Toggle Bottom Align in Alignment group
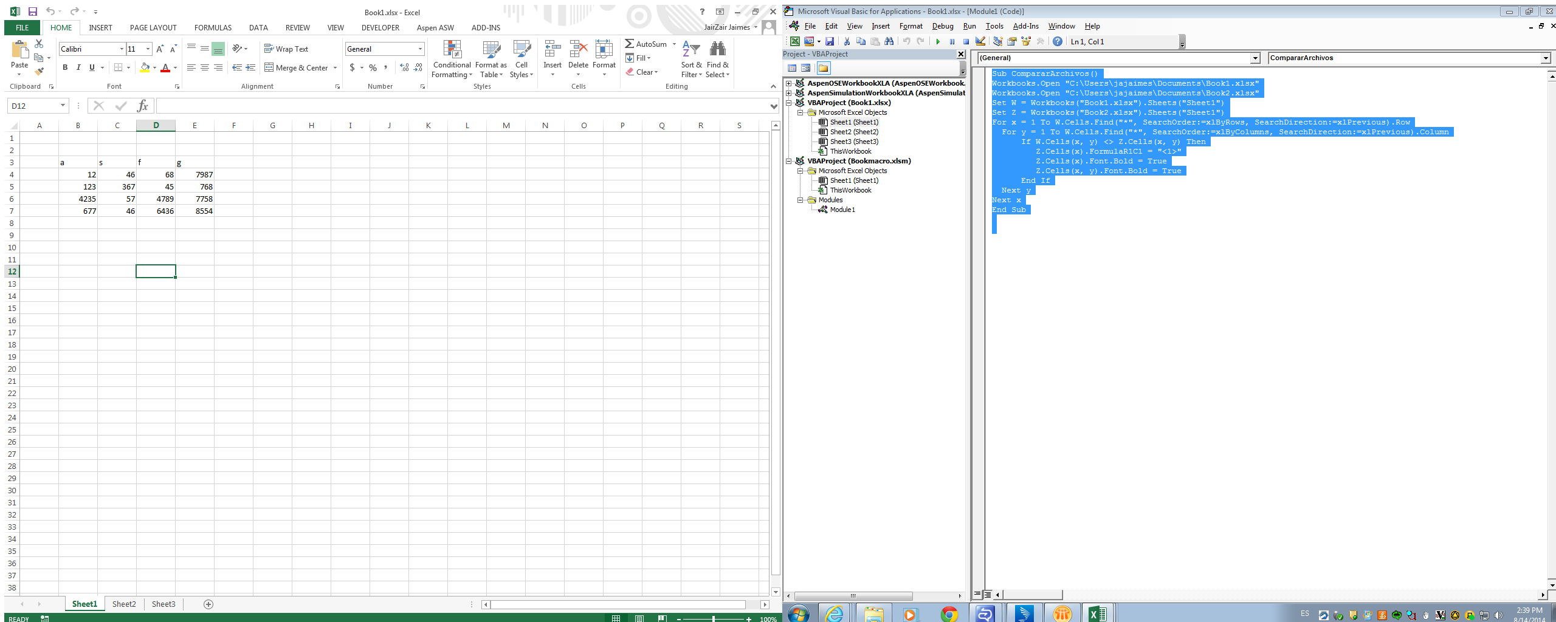Viewport: 1556px width, 622px height. tap(218, 49)
